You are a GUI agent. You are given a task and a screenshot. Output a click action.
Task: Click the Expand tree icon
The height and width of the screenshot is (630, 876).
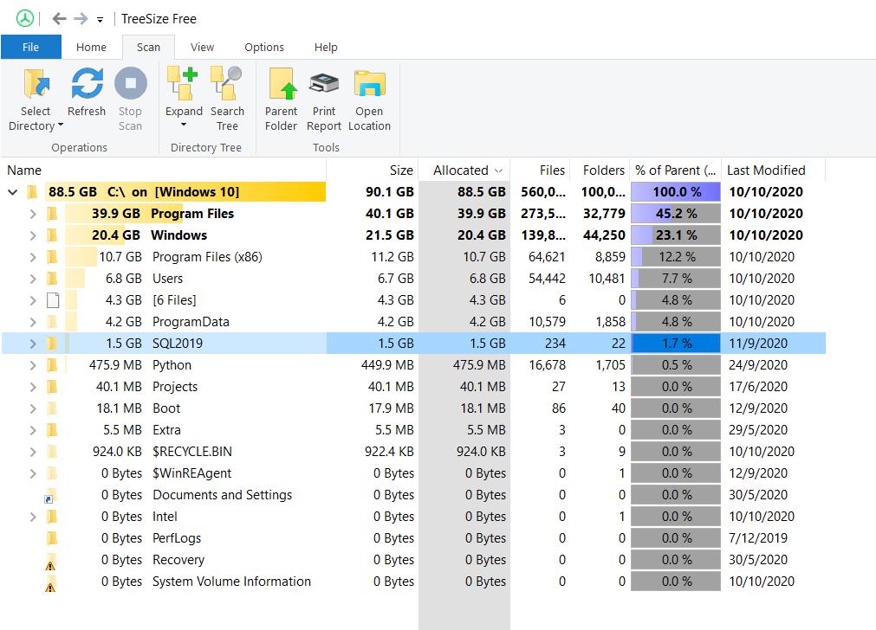[183, 84]
